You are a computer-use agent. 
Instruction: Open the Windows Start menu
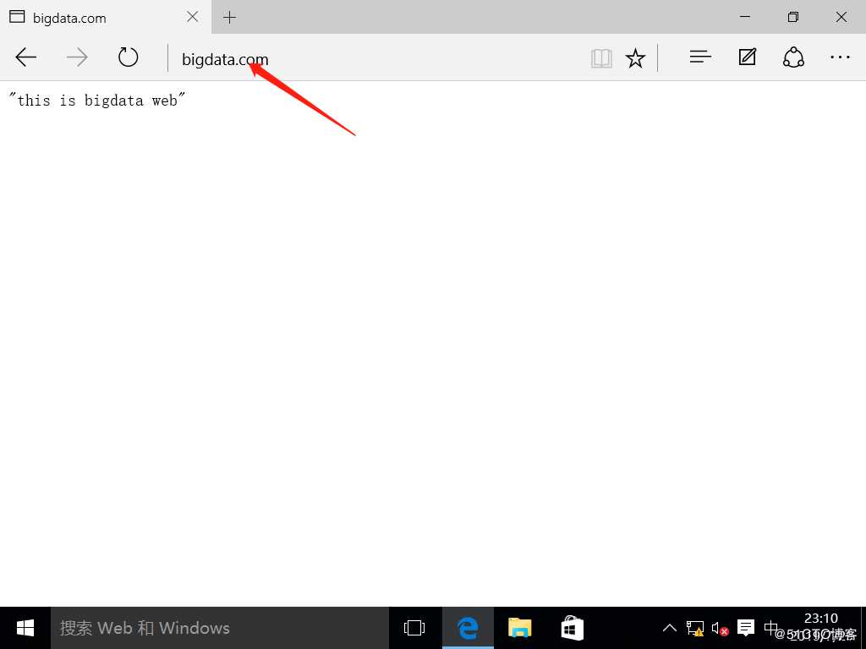[25, 628]
